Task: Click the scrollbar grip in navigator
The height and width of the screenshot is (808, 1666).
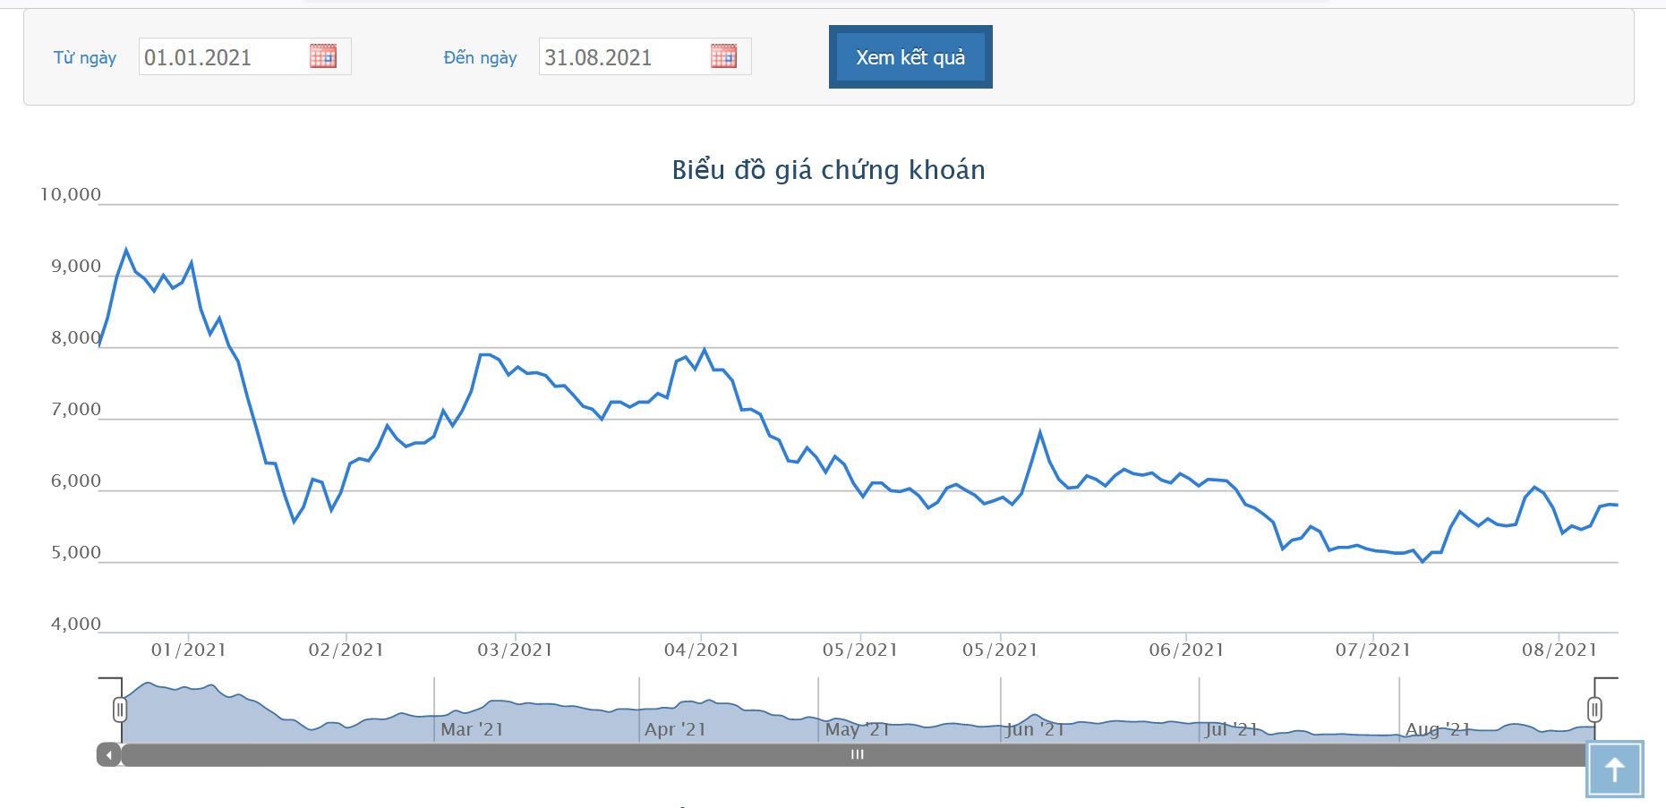Action: coord(857,755)
